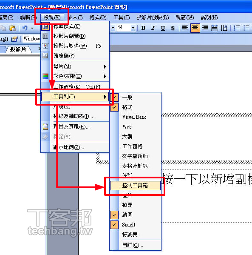Click the Undo arrow icon
This screenshot has height=255, width=252.
tap(25, 28)
